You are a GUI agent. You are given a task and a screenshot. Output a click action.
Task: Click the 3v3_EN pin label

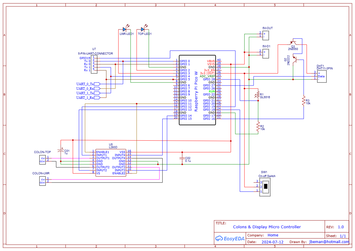coord(209,70)
